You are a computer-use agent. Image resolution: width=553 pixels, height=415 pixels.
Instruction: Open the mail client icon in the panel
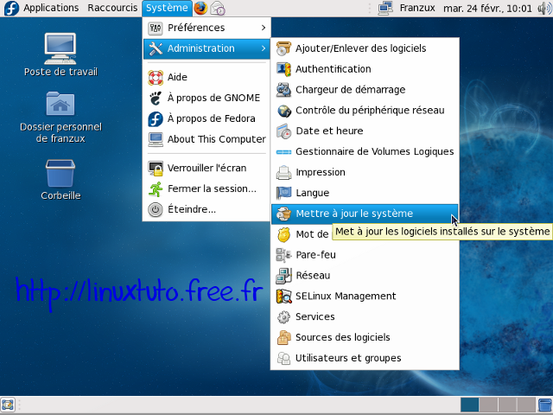[218, 8]
